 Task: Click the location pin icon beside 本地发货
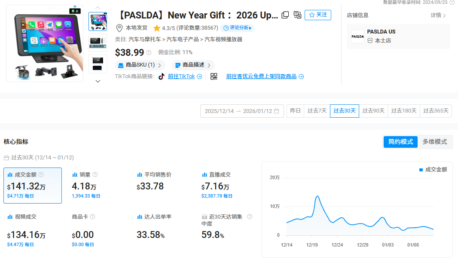coord(119,28)
